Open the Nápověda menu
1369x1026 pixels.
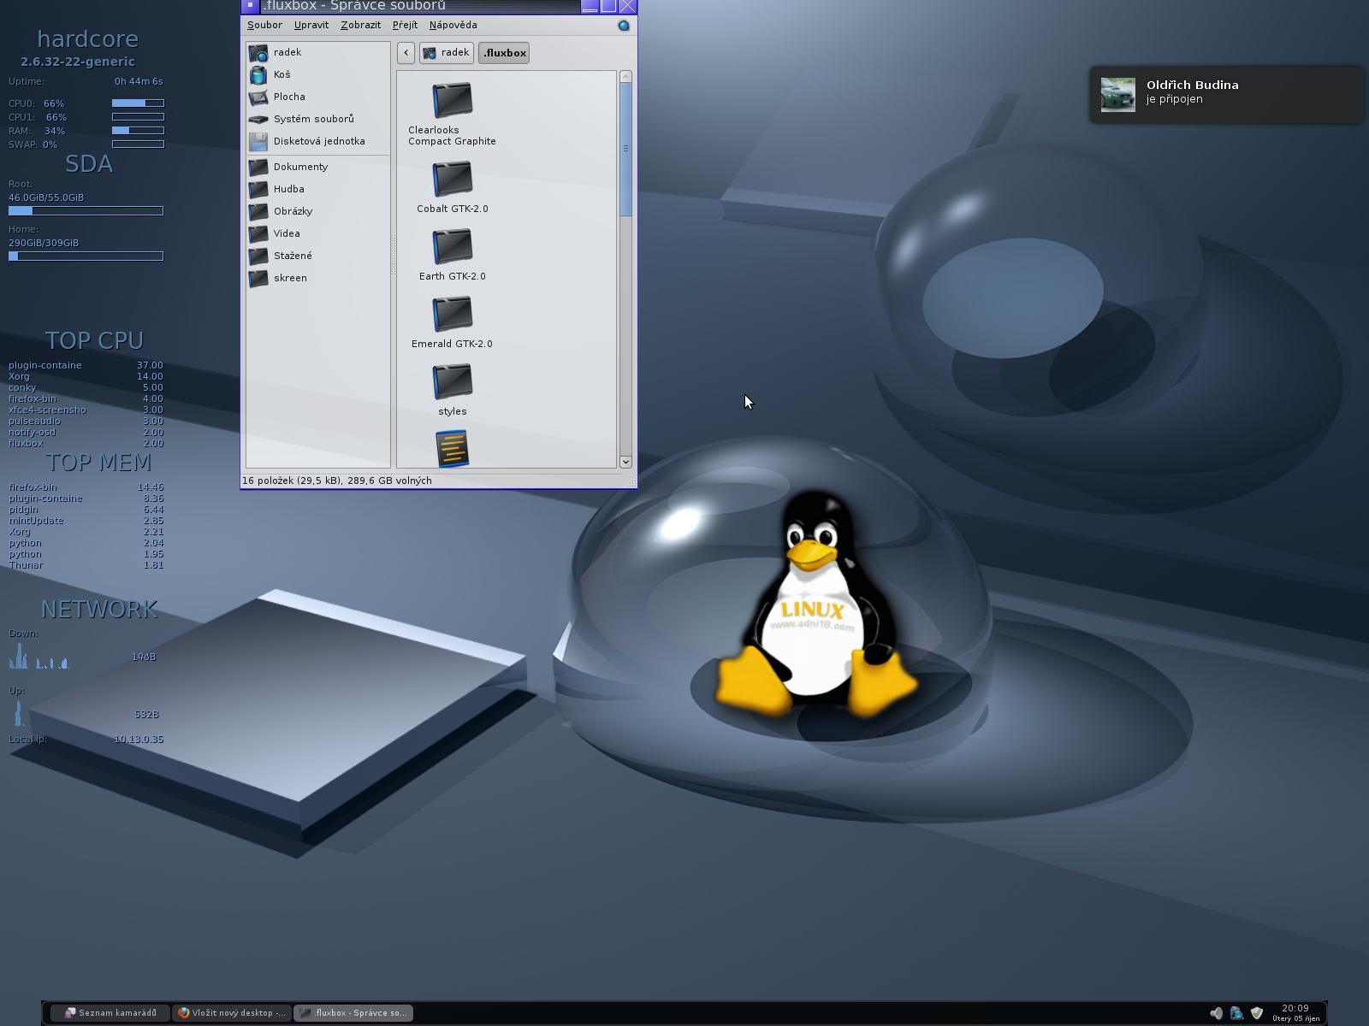pos(453,25)
